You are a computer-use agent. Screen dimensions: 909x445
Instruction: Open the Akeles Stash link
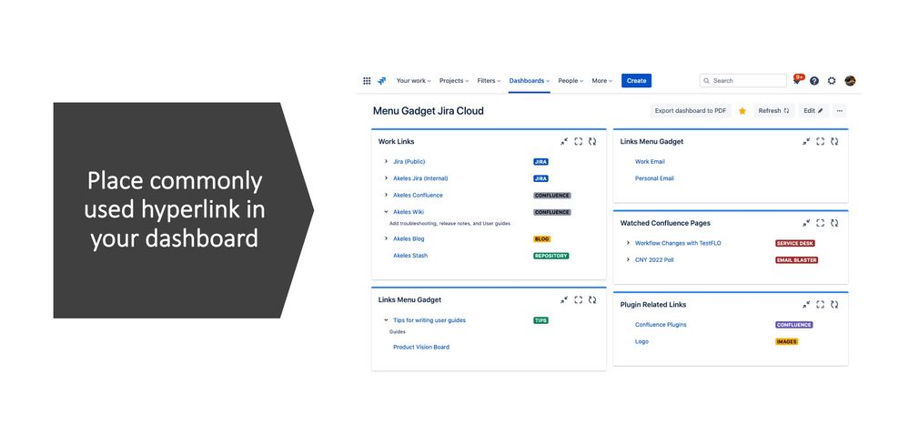point(410,256)
